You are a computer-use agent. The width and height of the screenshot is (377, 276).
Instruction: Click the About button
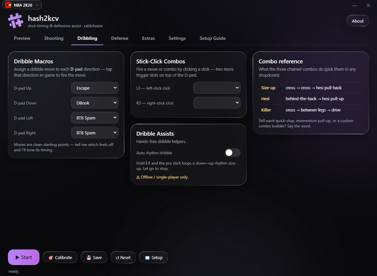[358, 21]
